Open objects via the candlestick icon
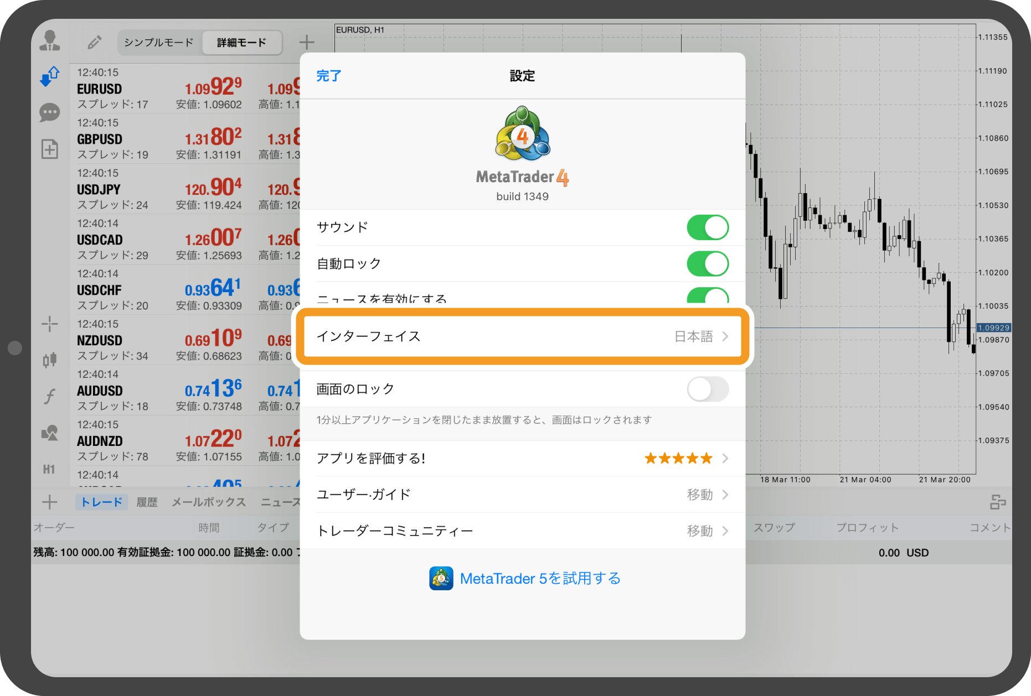This screenshot has width=1031, height=696. pyautogui.click(x=50, y=360)
